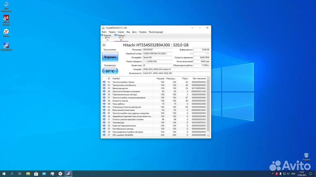This screenshot has height=177, width=316.
Task: Click scrollbar down arrow in attribute list
Action: coord(208,135)
